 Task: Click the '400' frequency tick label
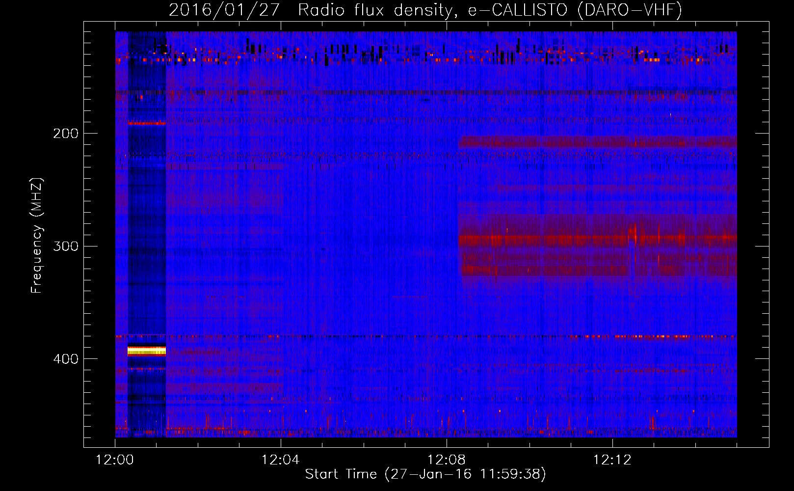click(x=66, y=359)
